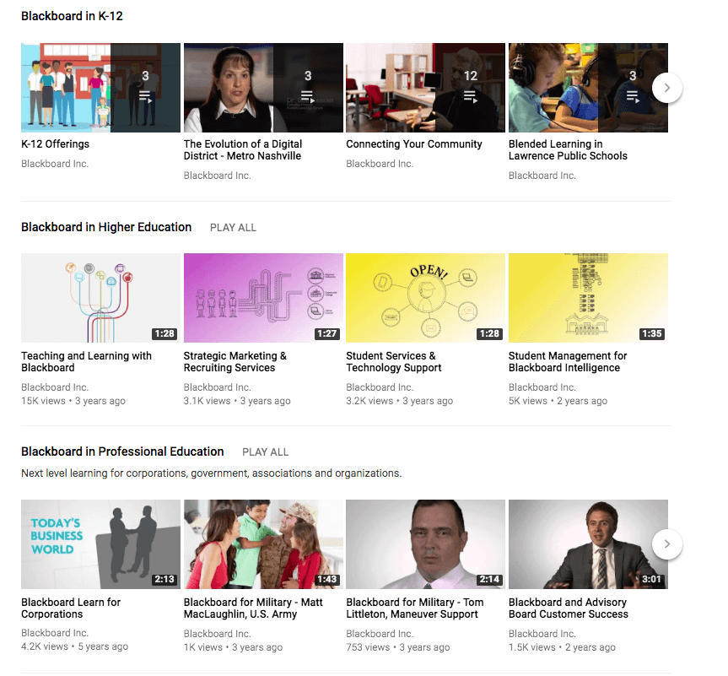Click the 1:35 duration badge
The width and height of the screenshot is (728, 676).
pos(652,333)
